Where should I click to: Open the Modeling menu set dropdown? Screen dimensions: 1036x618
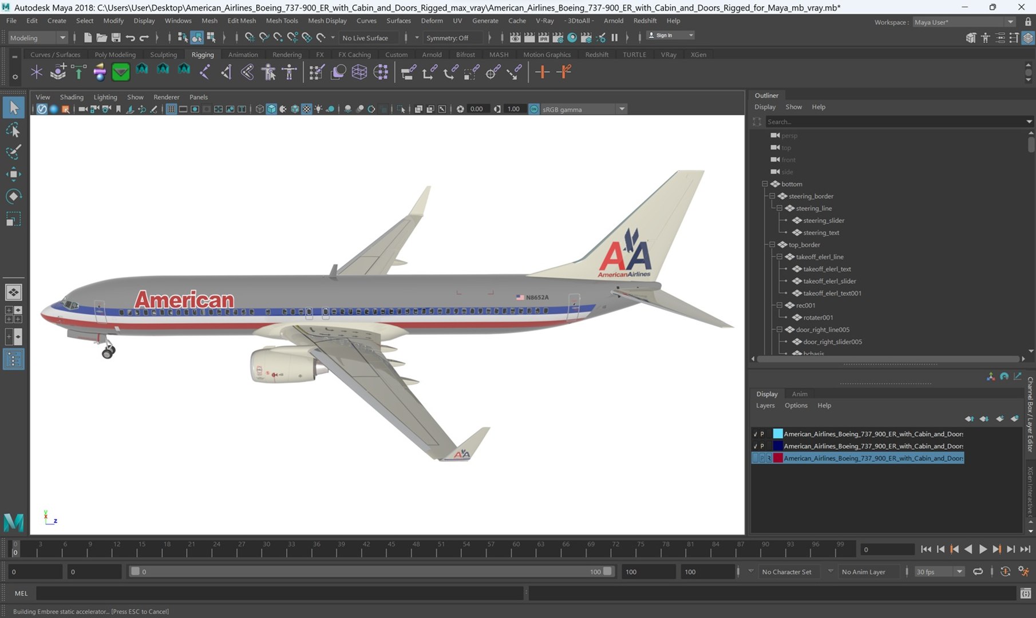38,38
